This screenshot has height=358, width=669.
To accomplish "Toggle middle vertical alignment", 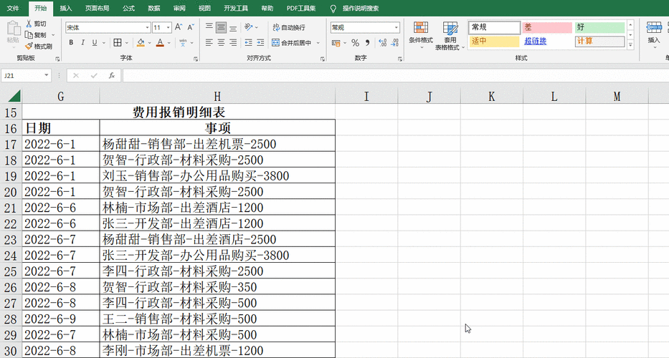I will pyautogui.click(x=221, y=27).
